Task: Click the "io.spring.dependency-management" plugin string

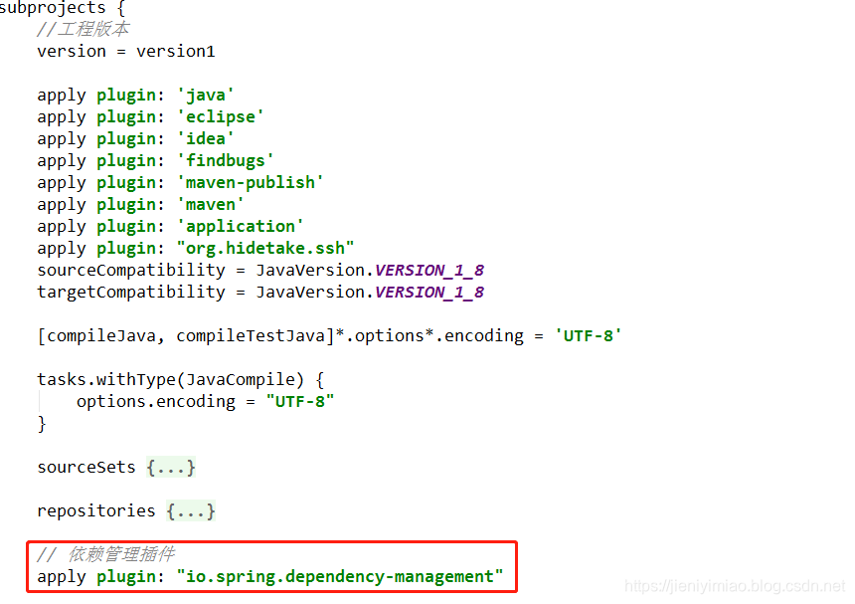Action: pos(340,577)
